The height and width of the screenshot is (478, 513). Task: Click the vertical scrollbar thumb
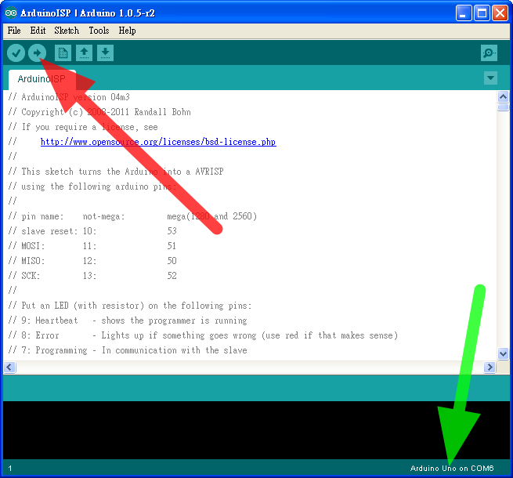503,107
